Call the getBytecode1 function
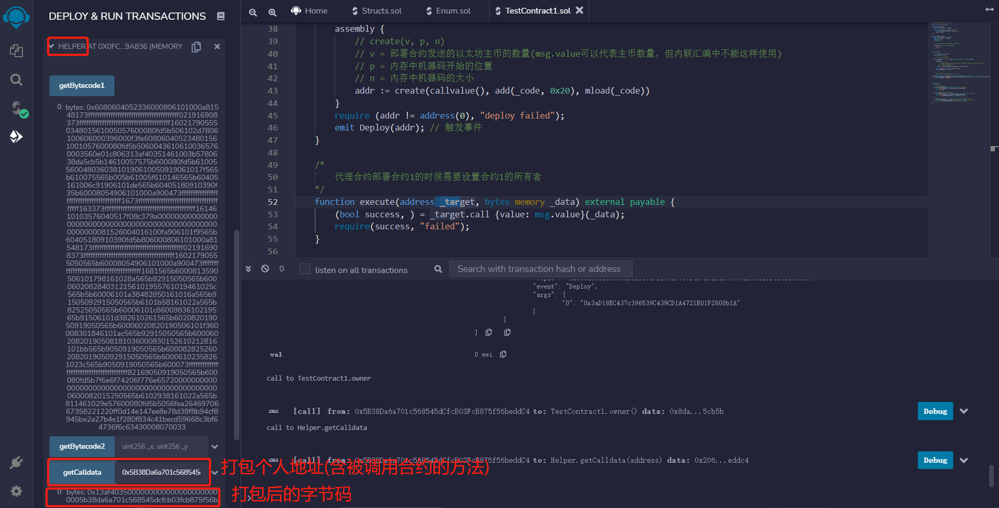The width and height of the screenshot is (999, 508). 82,86
